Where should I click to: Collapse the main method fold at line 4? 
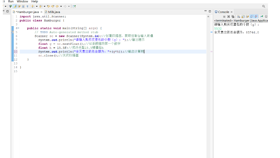click(18, 28)
